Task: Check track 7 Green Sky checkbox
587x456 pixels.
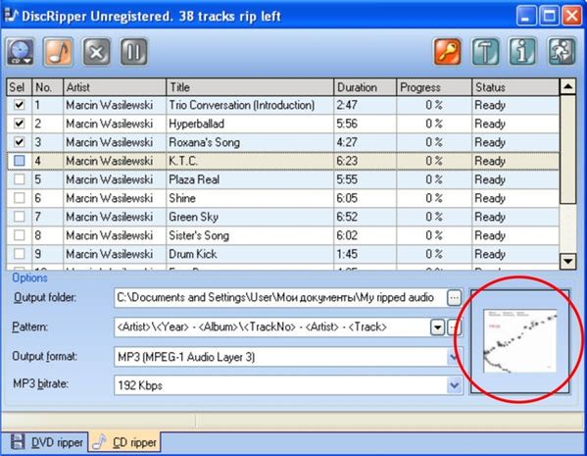Action: [x=19, y=217]
